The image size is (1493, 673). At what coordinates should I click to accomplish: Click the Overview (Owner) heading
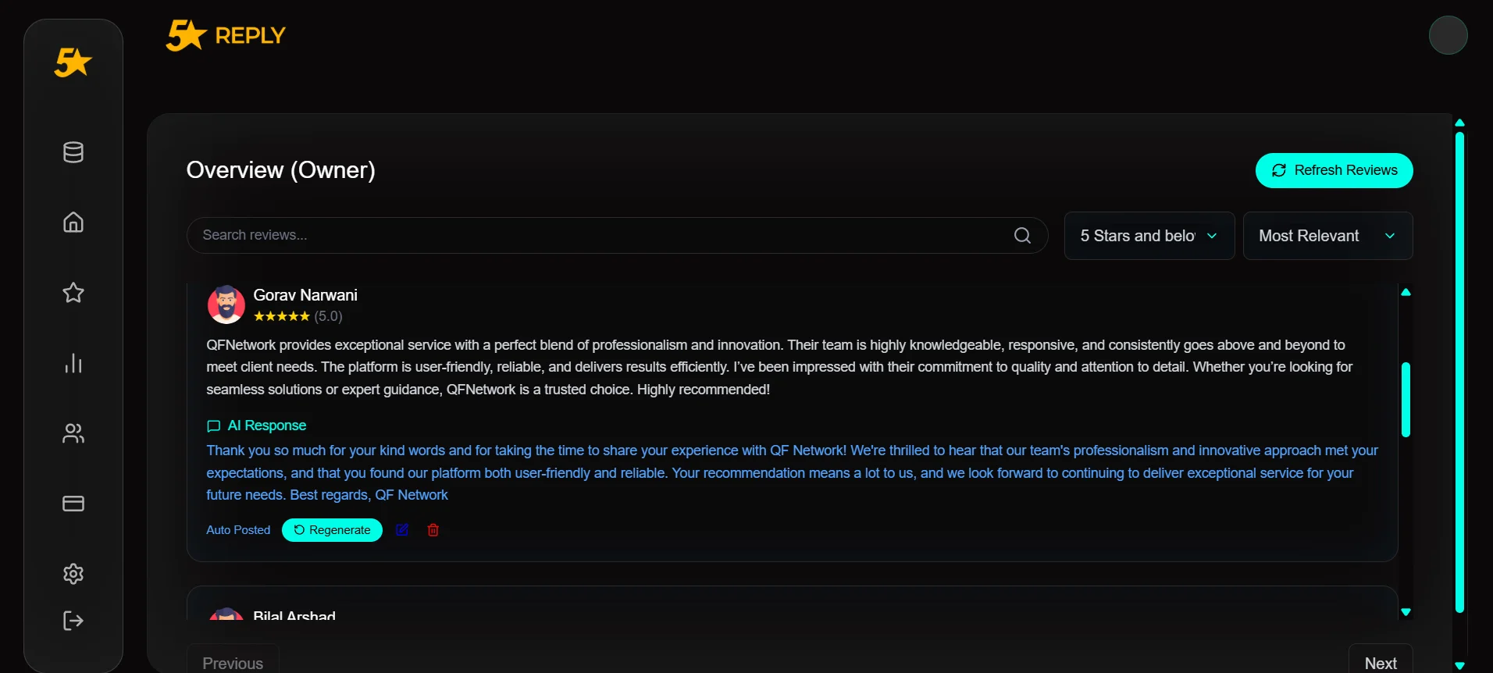point(280,170)
